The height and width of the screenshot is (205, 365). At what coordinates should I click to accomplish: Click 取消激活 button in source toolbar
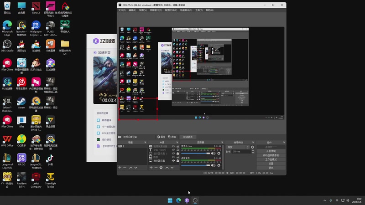coord(188,137)
